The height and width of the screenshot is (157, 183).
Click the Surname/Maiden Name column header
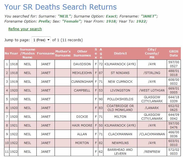27,53
